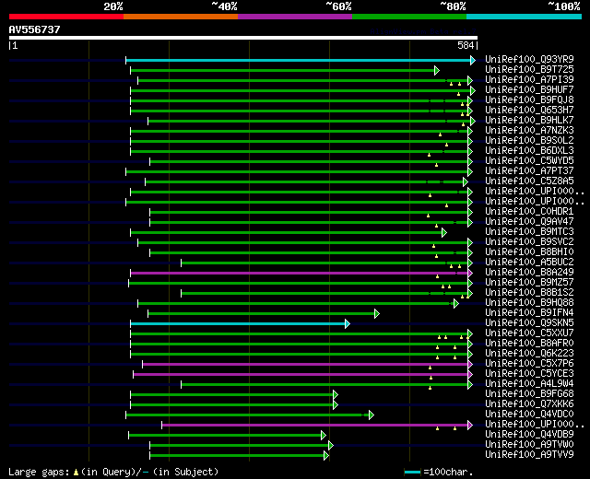Image resolution: width=590 pixels, height=479 pixels.
Task: Click the UniRef100_Q6K223 hit name
Action: coord(529,354)
